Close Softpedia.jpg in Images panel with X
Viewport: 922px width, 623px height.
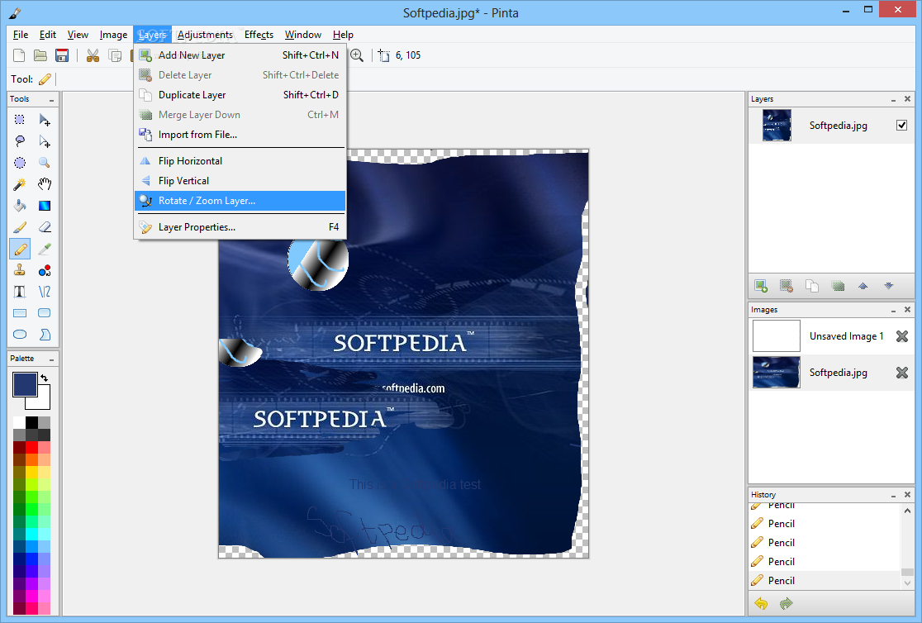902,373
